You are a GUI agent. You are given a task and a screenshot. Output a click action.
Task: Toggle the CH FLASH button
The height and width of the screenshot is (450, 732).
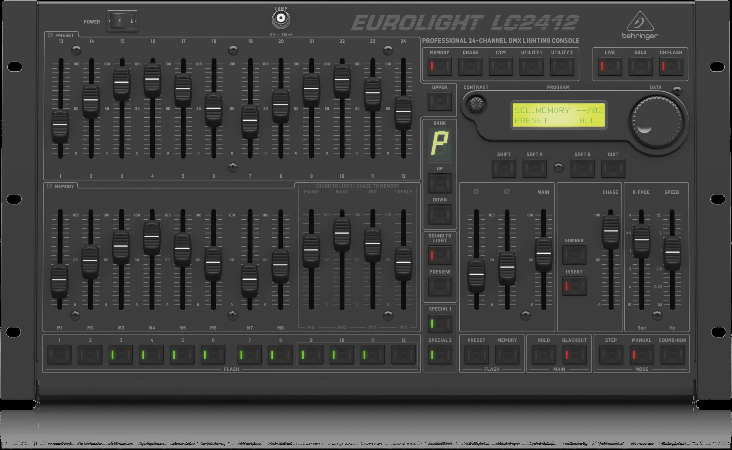(x=671, y=66)
